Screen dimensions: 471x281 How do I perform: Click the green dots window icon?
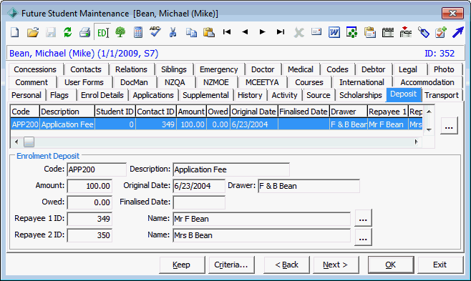[351, 32]
